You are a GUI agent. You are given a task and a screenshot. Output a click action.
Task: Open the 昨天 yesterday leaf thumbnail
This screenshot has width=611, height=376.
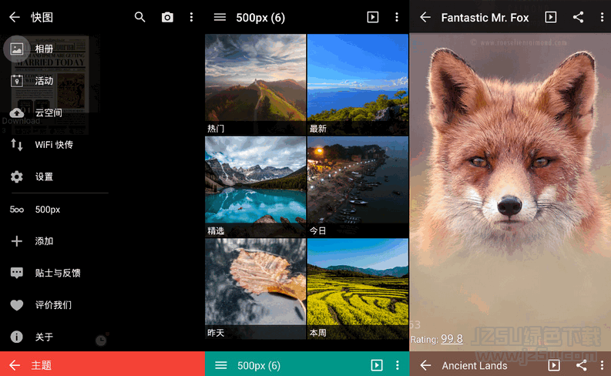click(255, 289)
